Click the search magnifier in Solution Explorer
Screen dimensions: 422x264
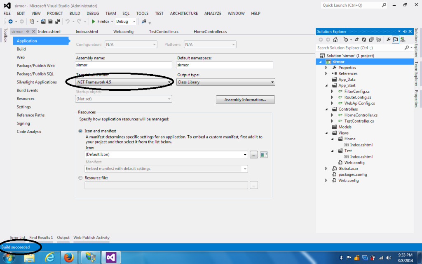(x=406, y=48)
